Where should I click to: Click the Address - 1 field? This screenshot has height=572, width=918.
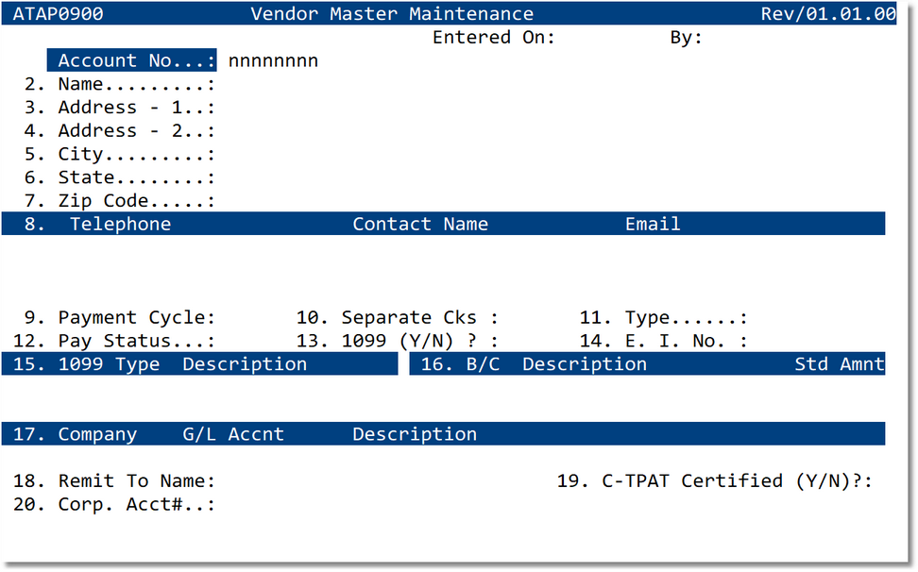pyautogui.click(x=136, y=108)
